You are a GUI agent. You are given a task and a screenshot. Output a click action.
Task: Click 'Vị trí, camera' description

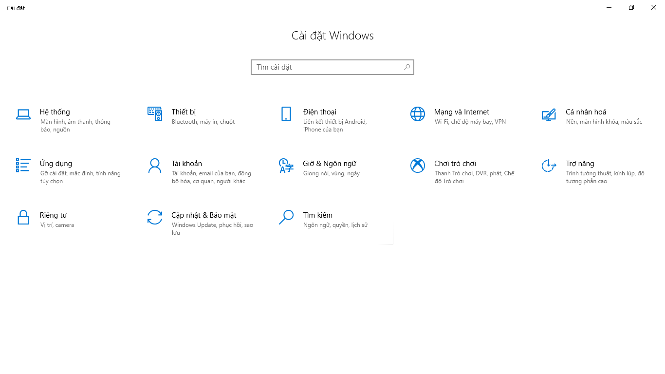coord(57,225)
